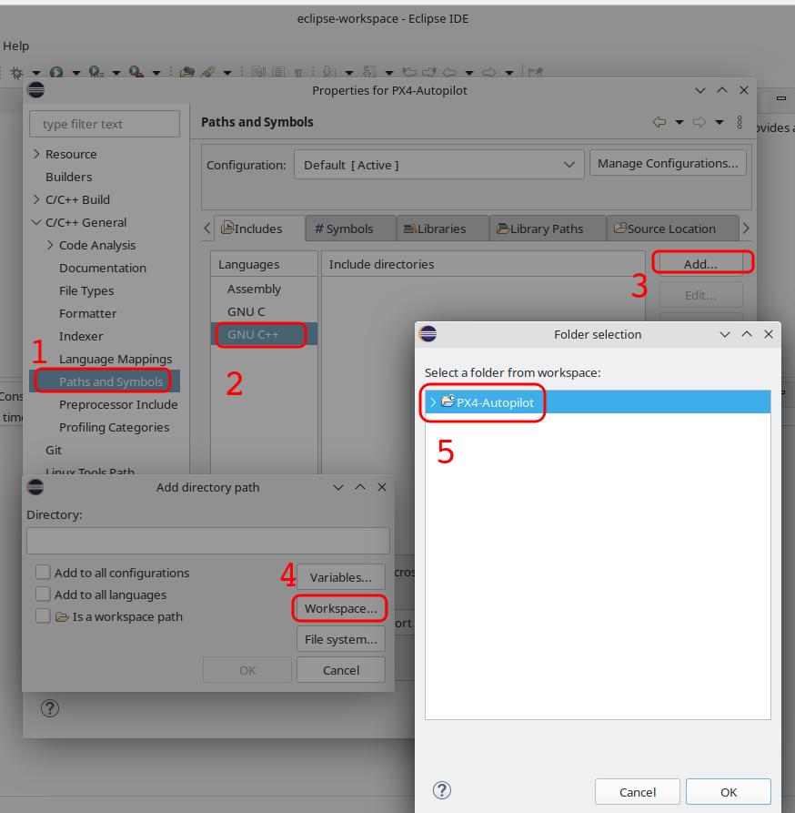Click the toggle word wrap toolbar icon
Screen dimensions: 795x813
258,72
